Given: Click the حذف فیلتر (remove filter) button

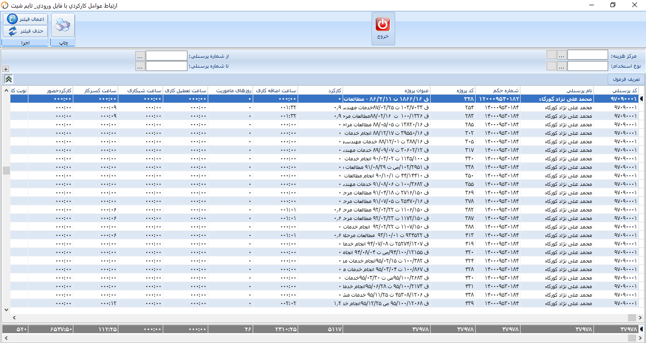Looking at the screenshot, I should pos(26,31).
